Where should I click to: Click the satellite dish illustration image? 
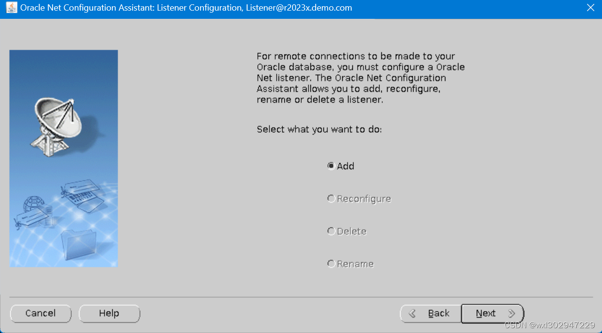(x=64, y=159)
